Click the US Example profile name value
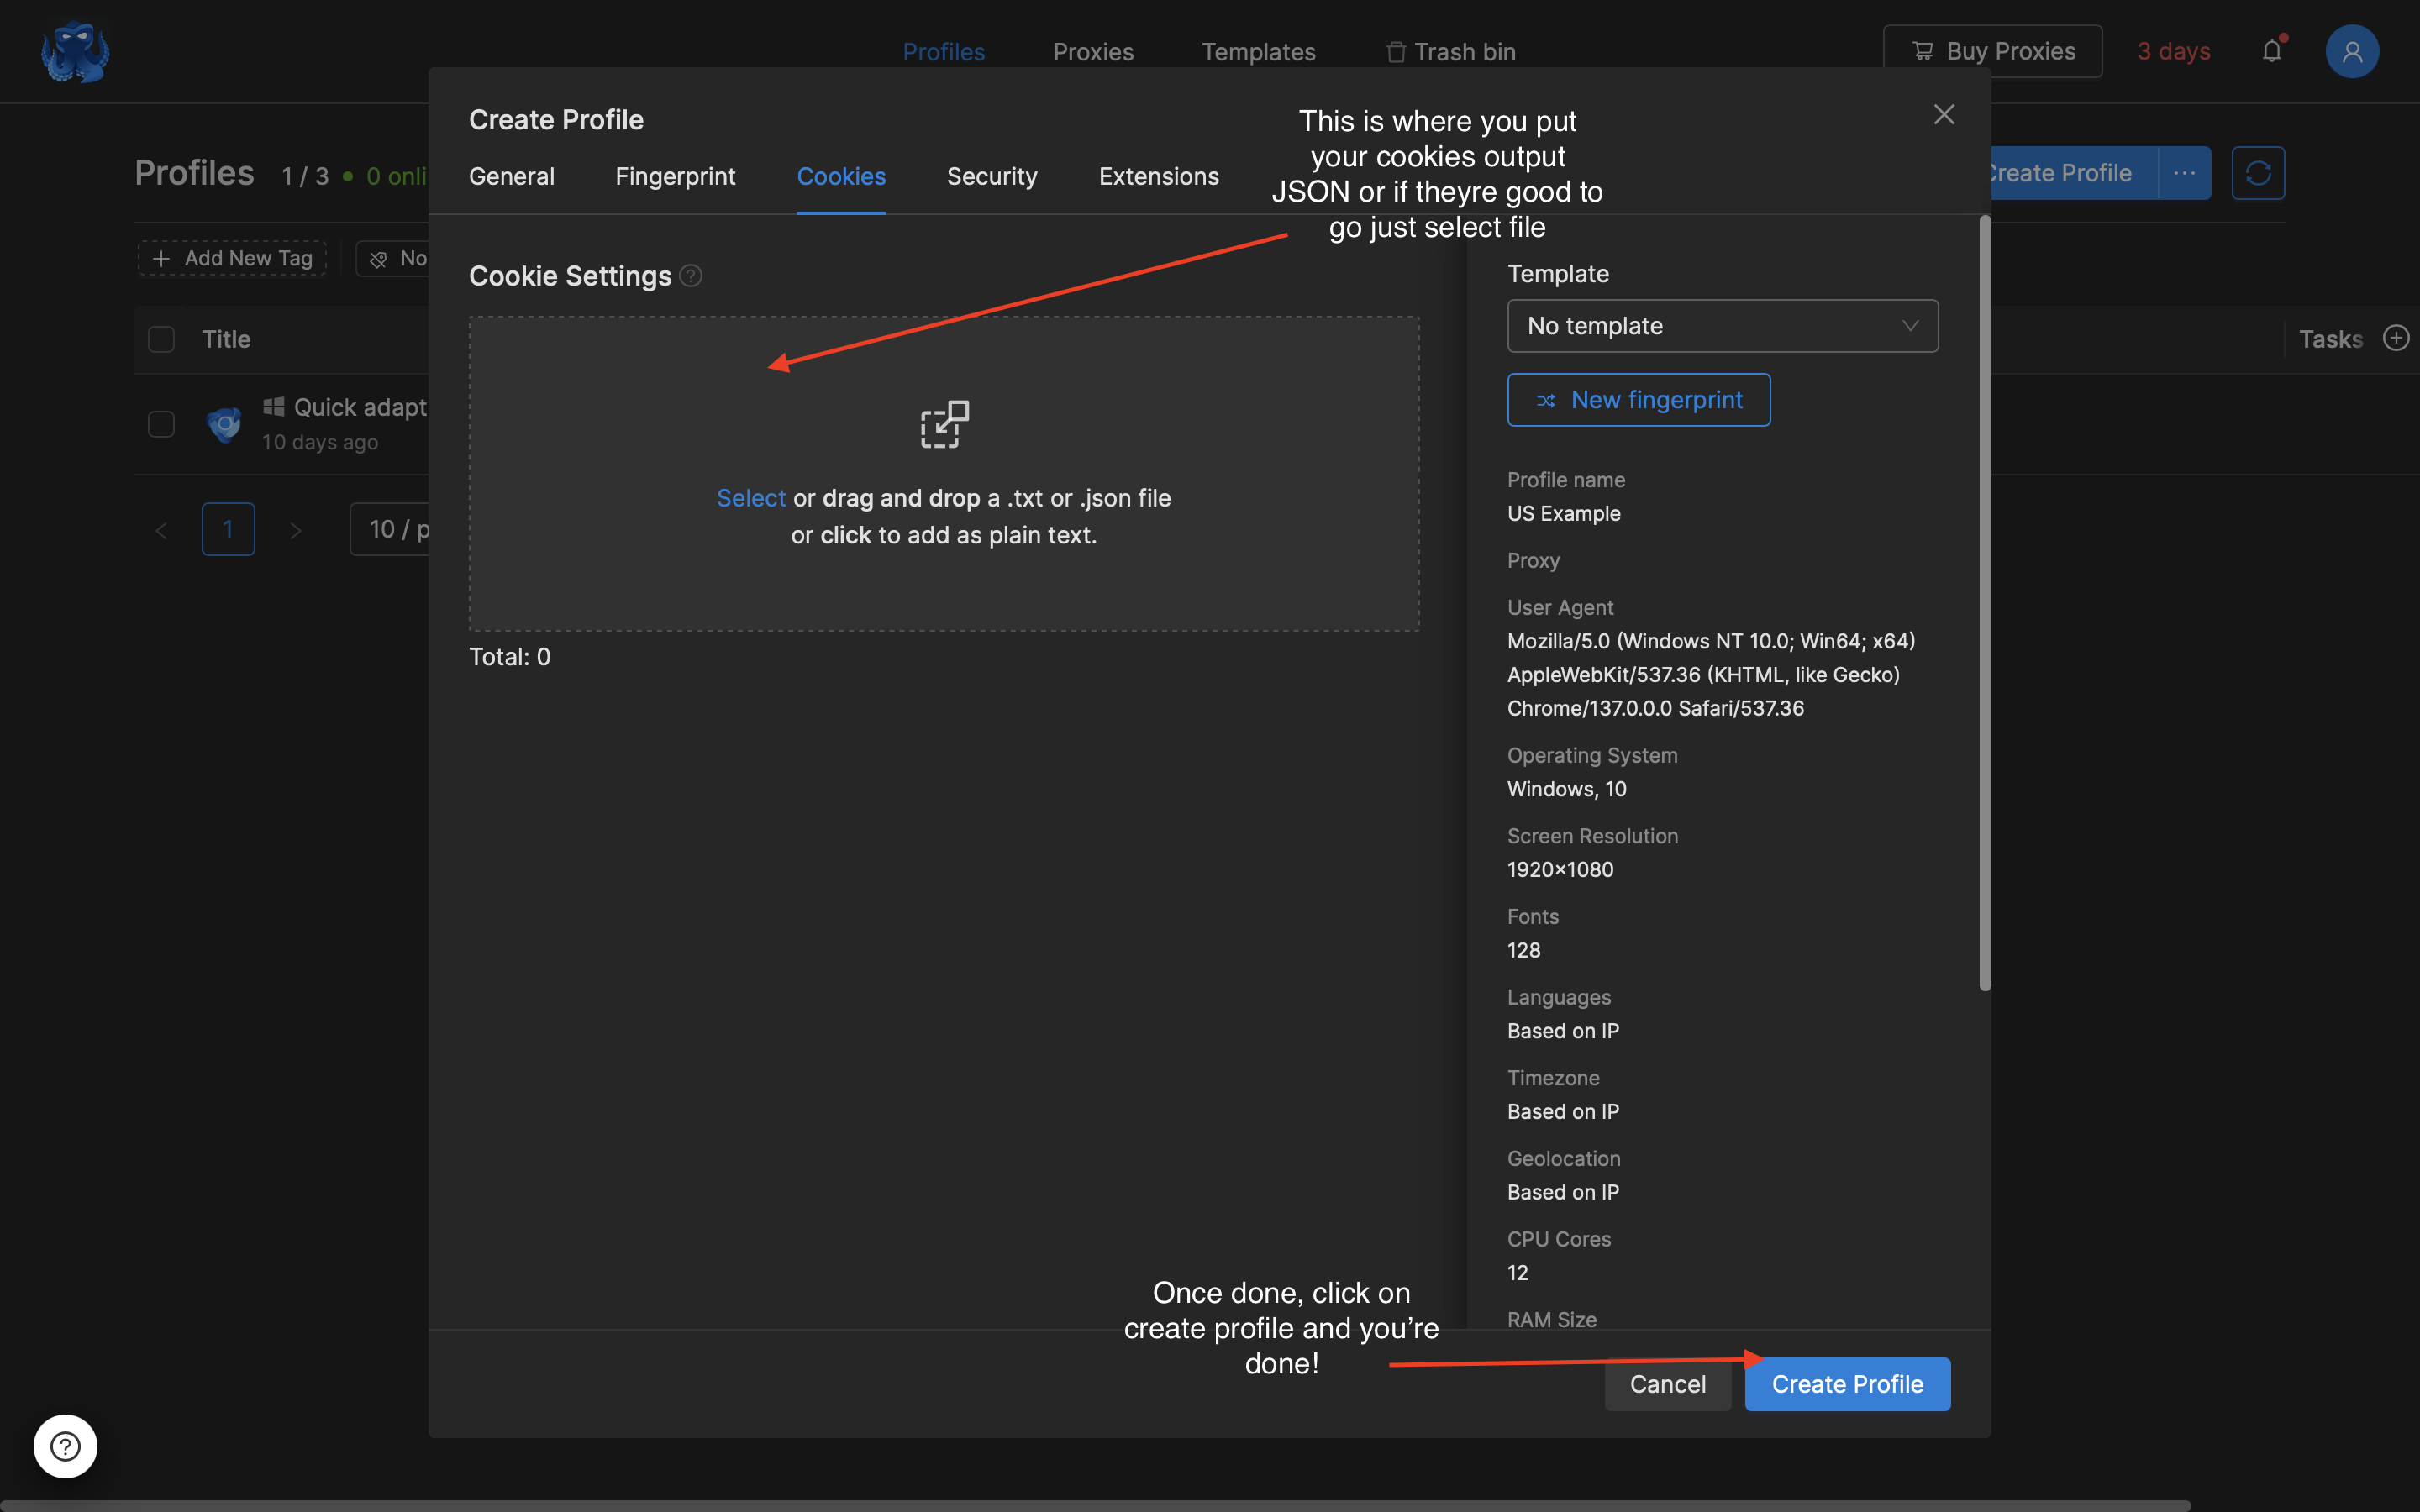This screenshot has height=1512, width=2420. click(1563, 513)
